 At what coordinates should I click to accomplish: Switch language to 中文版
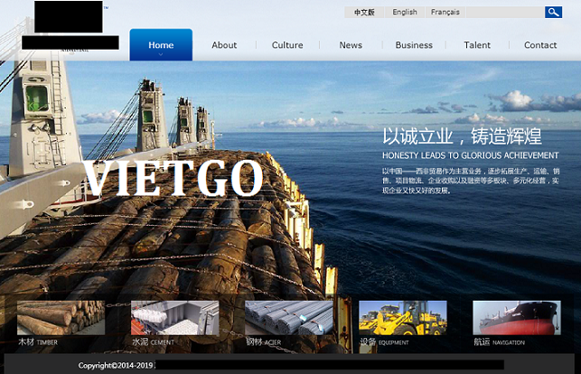tap(364, 13)
